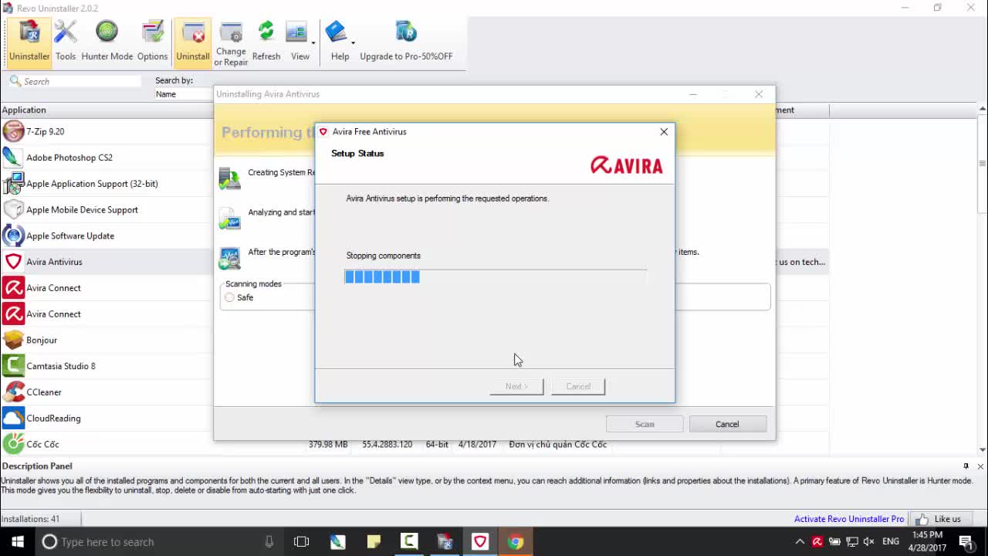Click Cancel in Avira Free Antivirus dialog
Viewport: 988px width, 556px height.
pos(578,386)
